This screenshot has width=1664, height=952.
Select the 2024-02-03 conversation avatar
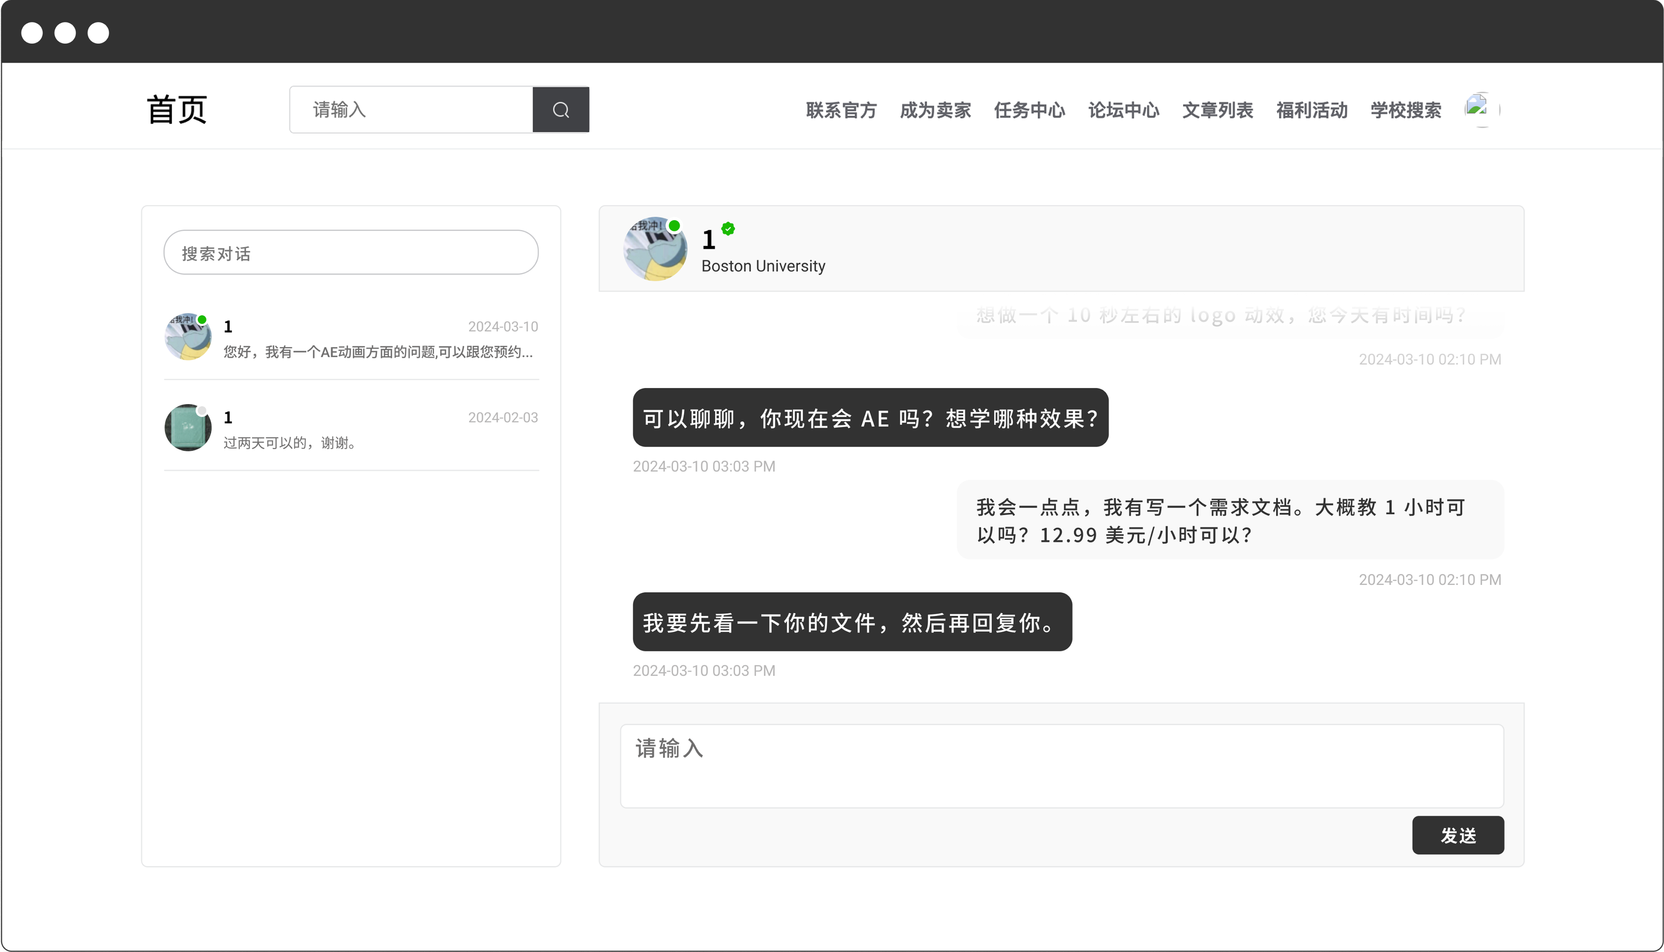188,428
